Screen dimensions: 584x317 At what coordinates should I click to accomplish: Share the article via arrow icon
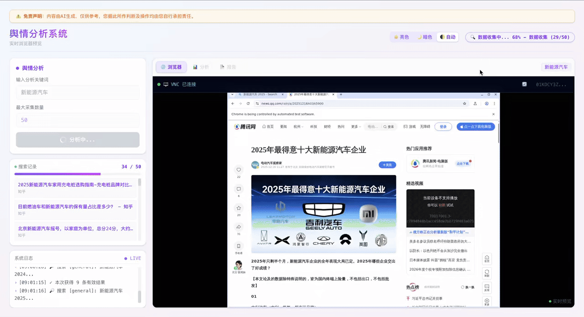pyautogui.click(x=238, y=227)
